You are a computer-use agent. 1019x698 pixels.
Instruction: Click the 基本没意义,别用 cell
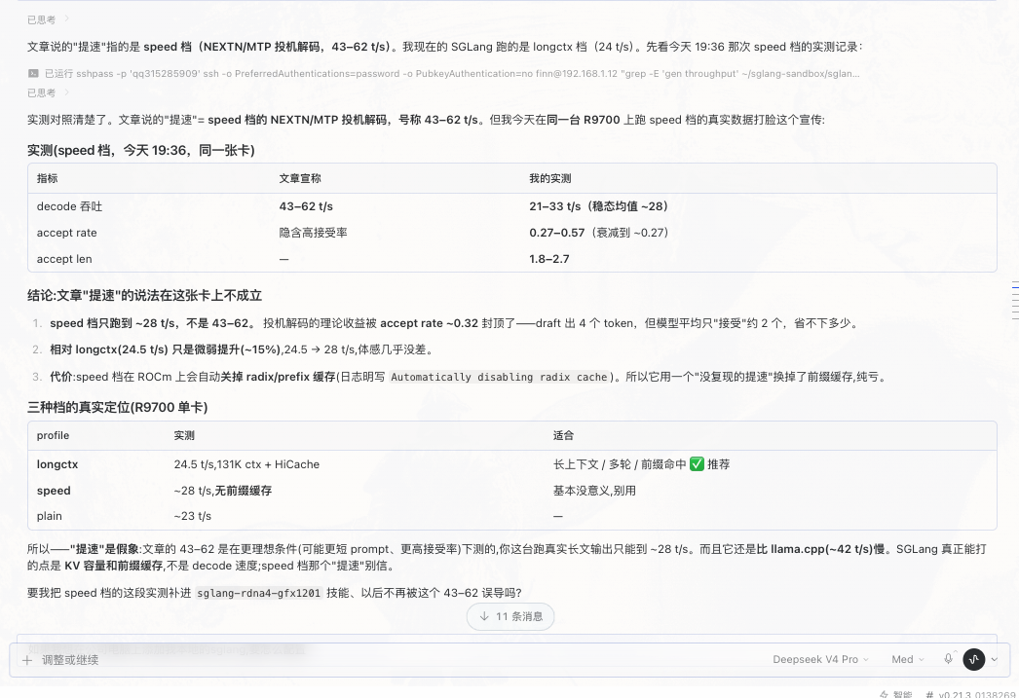pos(594,491)
